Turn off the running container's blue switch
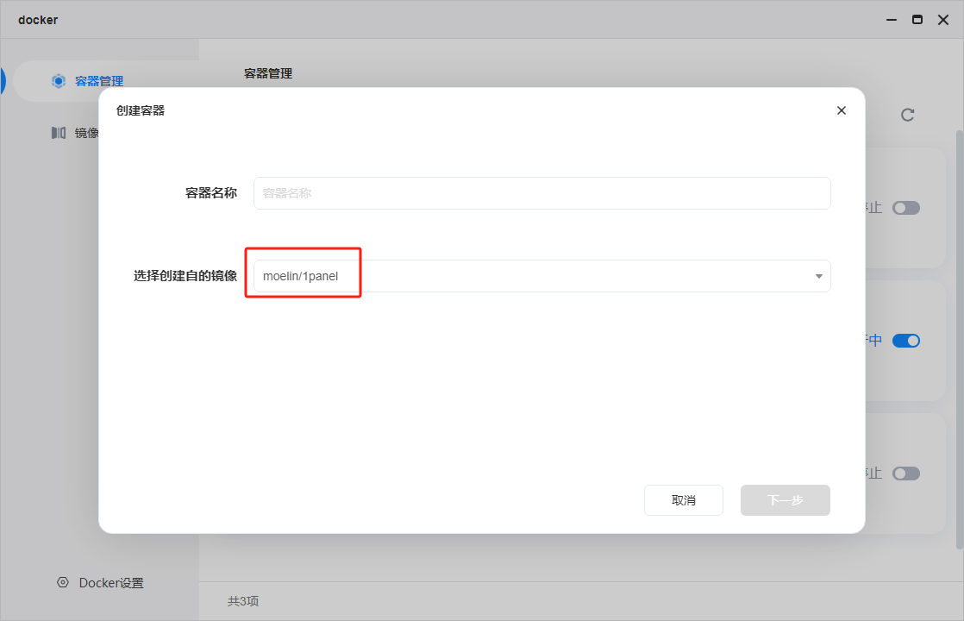 click(906, 341)
